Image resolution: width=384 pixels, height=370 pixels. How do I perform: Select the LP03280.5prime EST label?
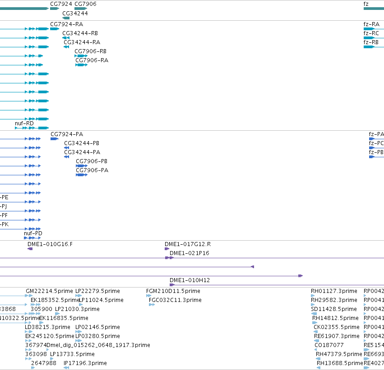[98, 337]
